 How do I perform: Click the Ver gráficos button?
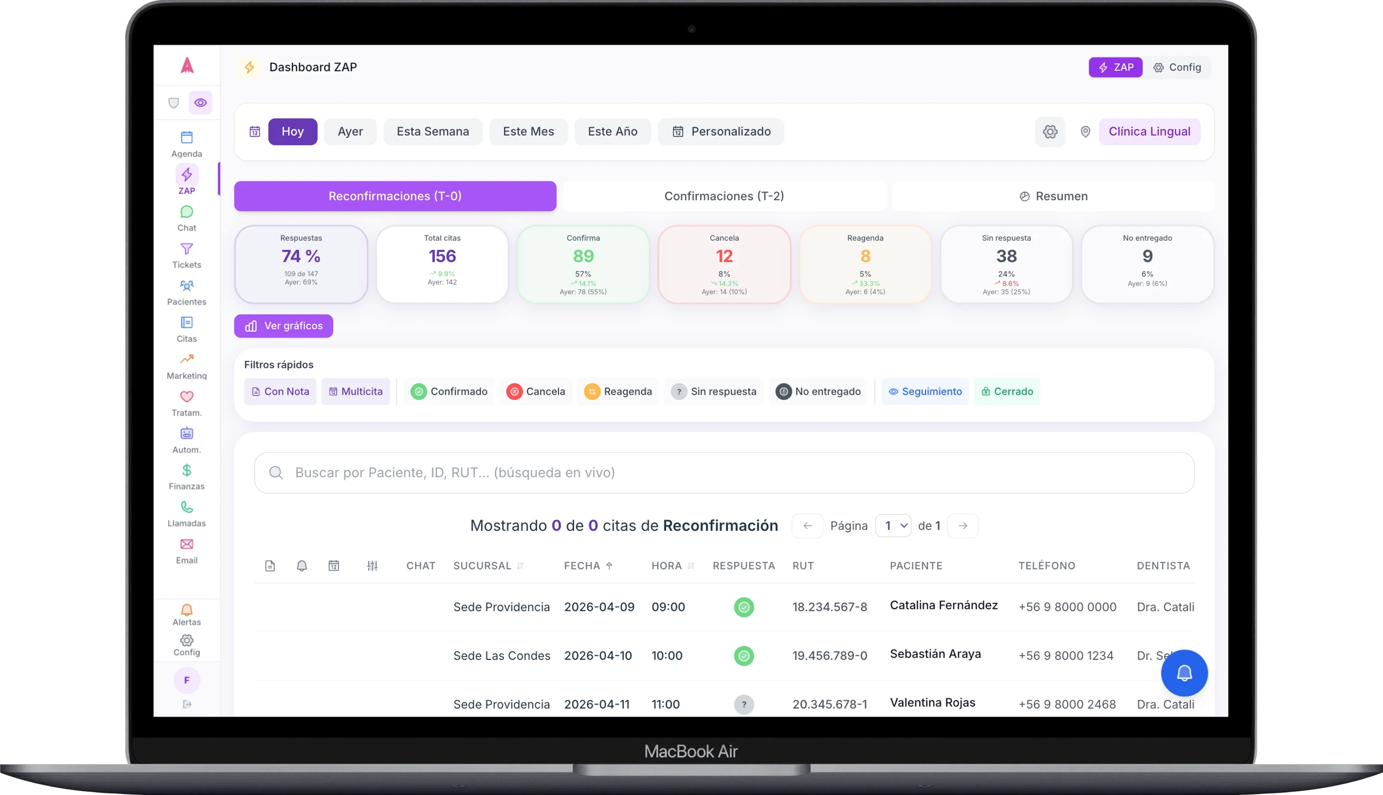click(x=283, y=326)
